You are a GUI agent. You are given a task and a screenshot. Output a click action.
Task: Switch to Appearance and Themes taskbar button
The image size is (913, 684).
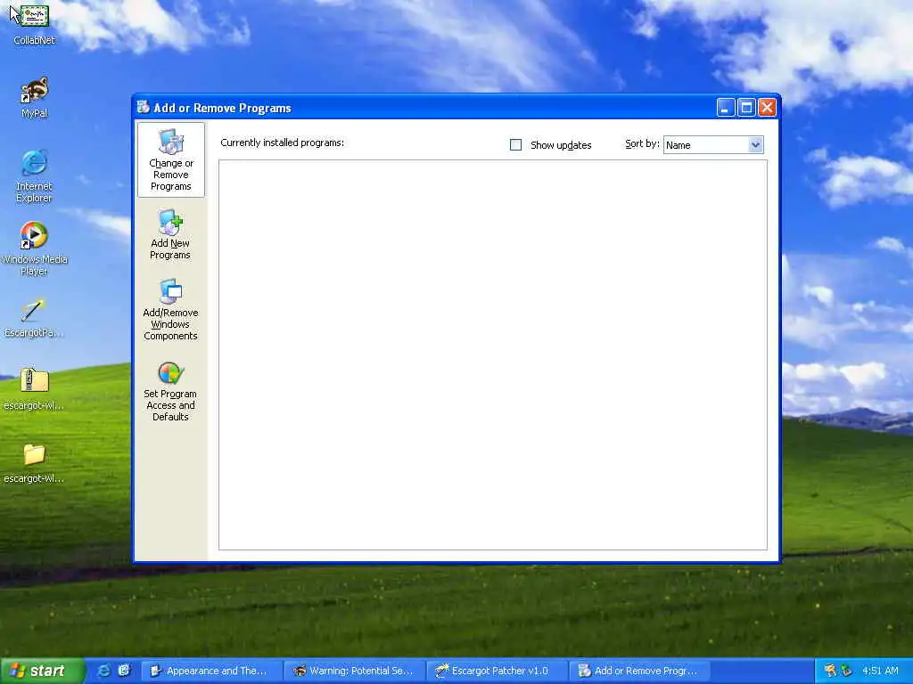coord(211,671)
